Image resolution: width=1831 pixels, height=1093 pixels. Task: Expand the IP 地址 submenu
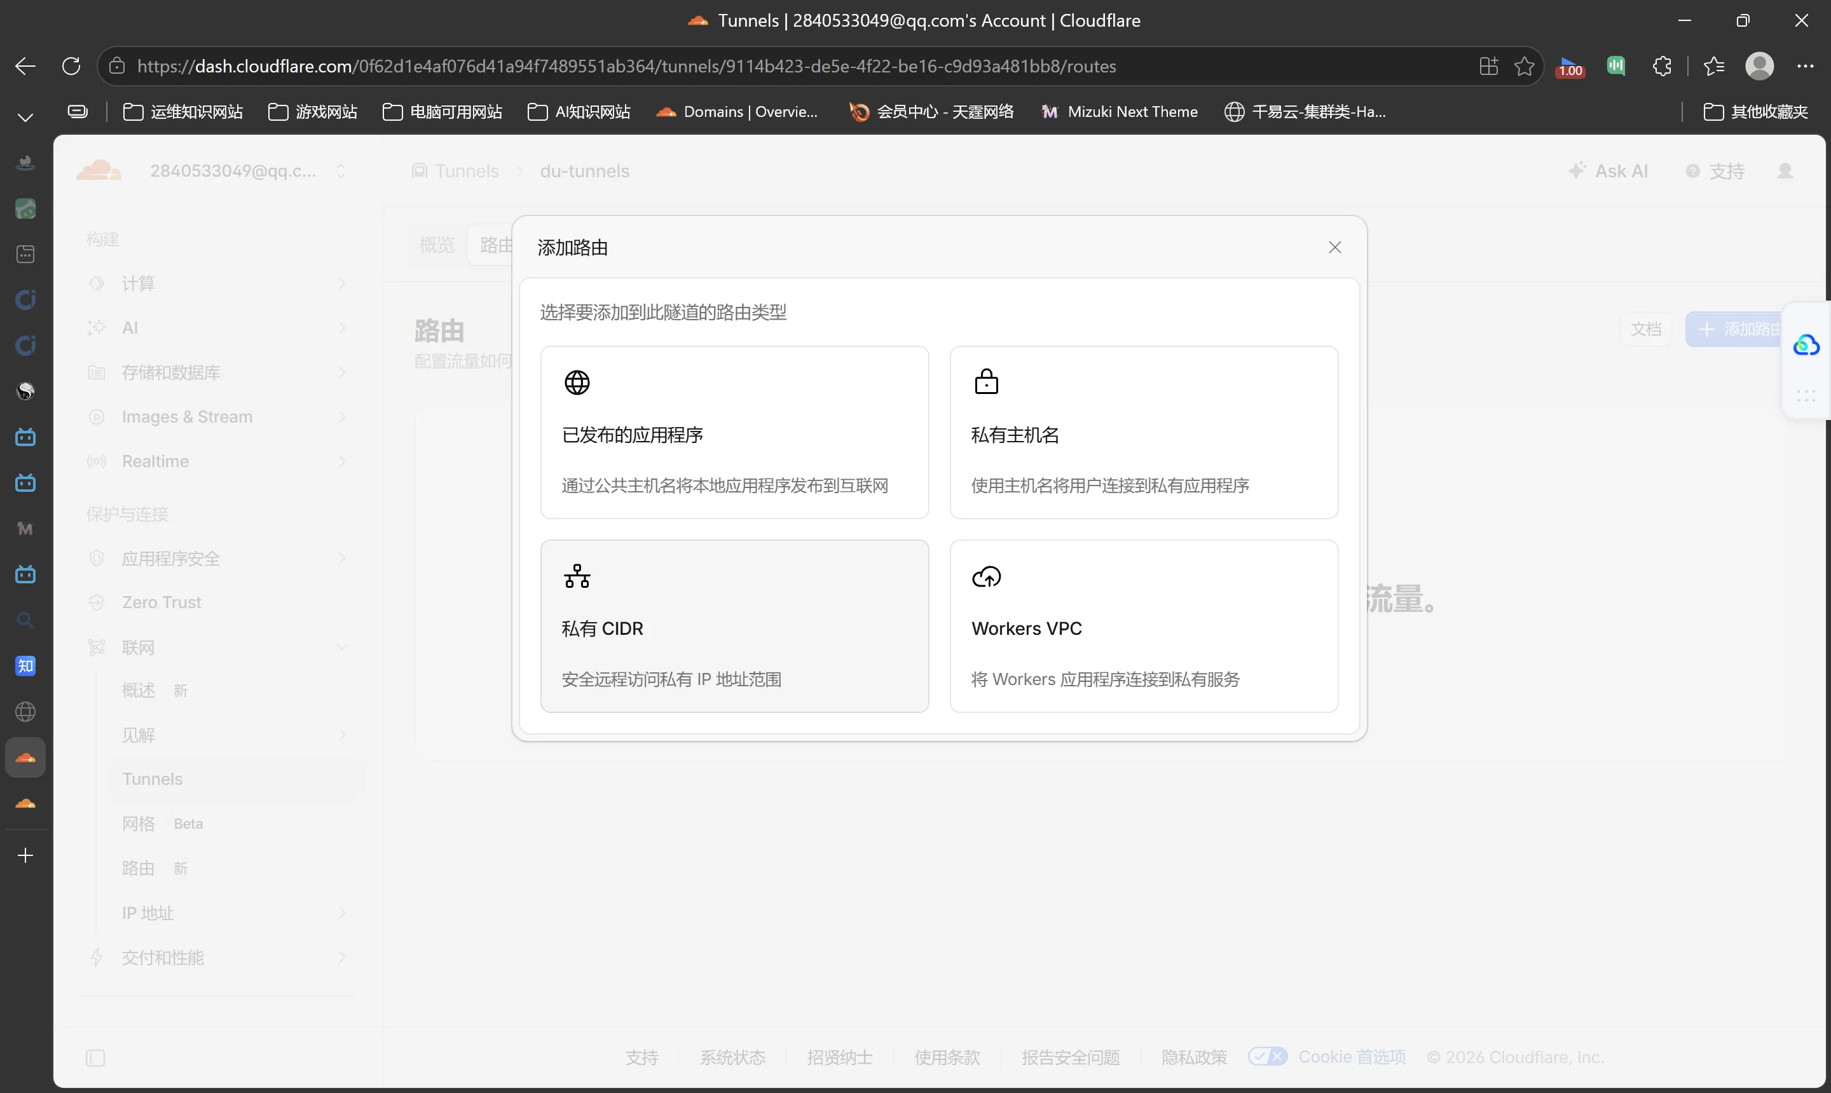point(235,913)
